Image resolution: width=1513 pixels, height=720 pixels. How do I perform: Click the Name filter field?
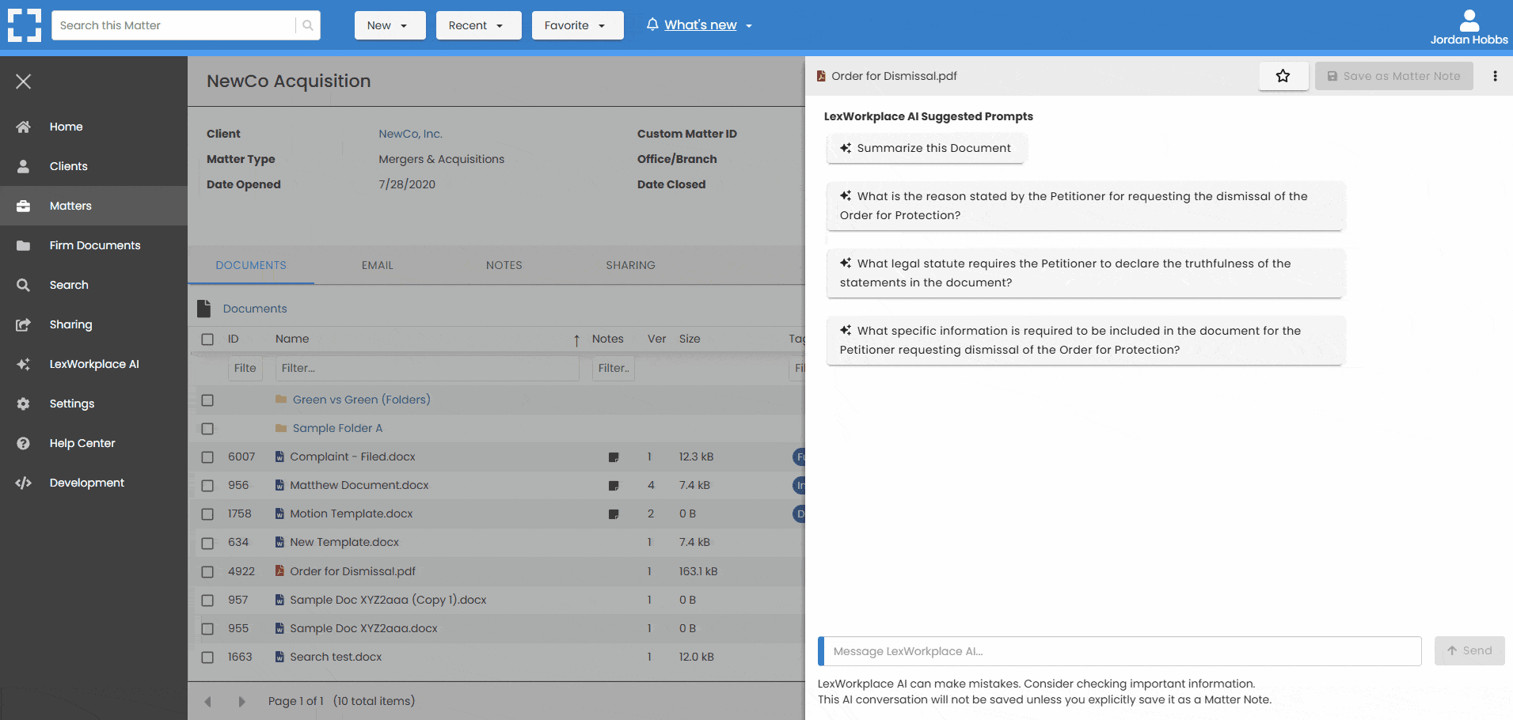(x=428, y=368)
